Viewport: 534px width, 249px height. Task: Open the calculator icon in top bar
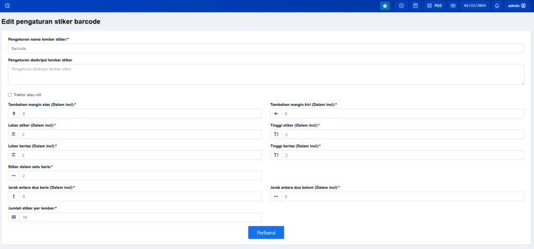point(415,6)
